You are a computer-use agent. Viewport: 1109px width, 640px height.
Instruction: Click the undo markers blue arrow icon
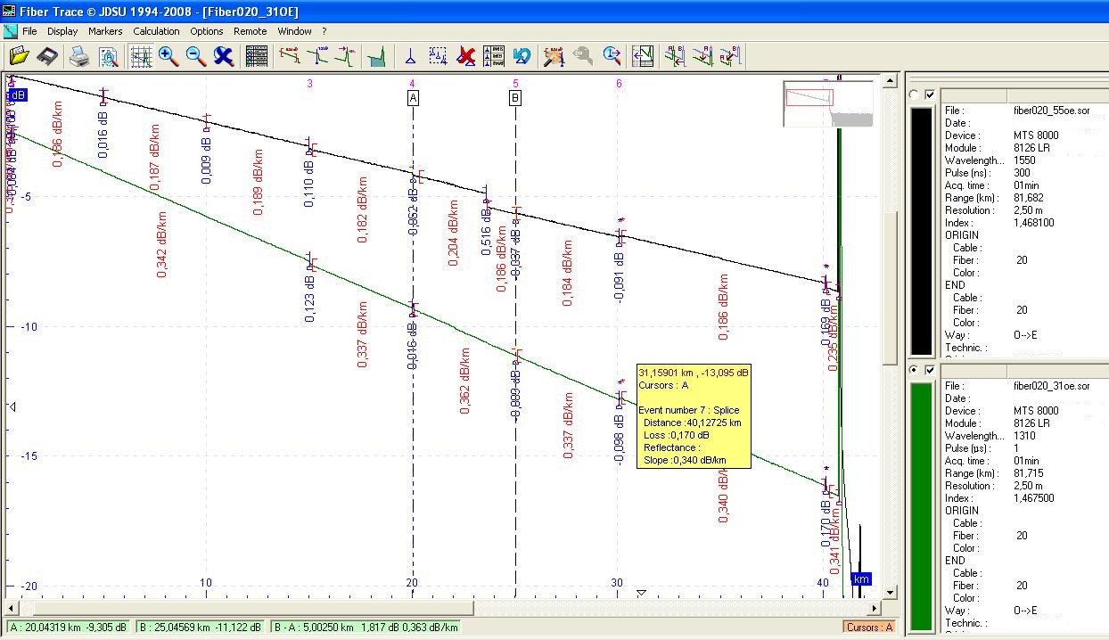522,56
